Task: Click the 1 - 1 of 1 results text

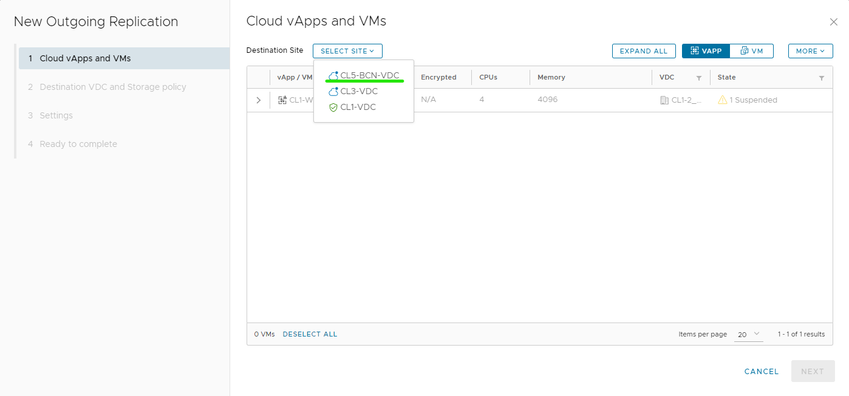Action: (x=801, y=334)
